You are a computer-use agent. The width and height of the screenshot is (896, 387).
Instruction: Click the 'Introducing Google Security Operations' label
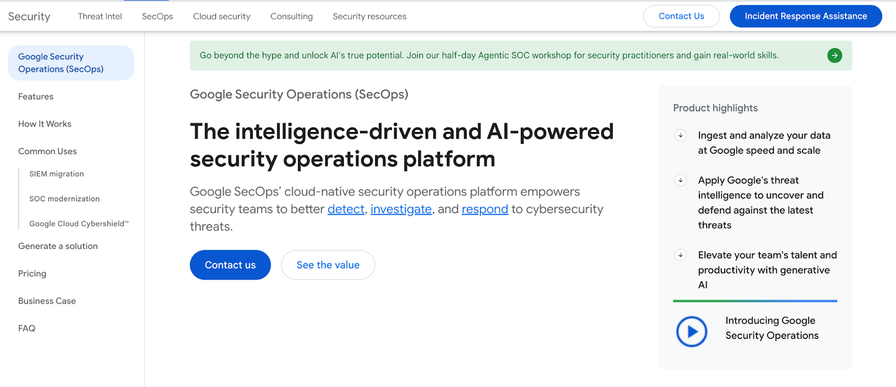tap(772, 328)
